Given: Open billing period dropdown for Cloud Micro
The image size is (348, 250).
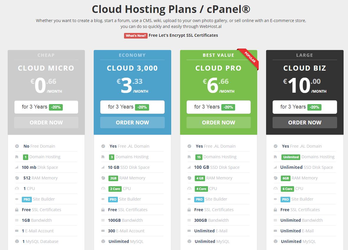Looking at the screenshot, I should (x=46, y=107).
